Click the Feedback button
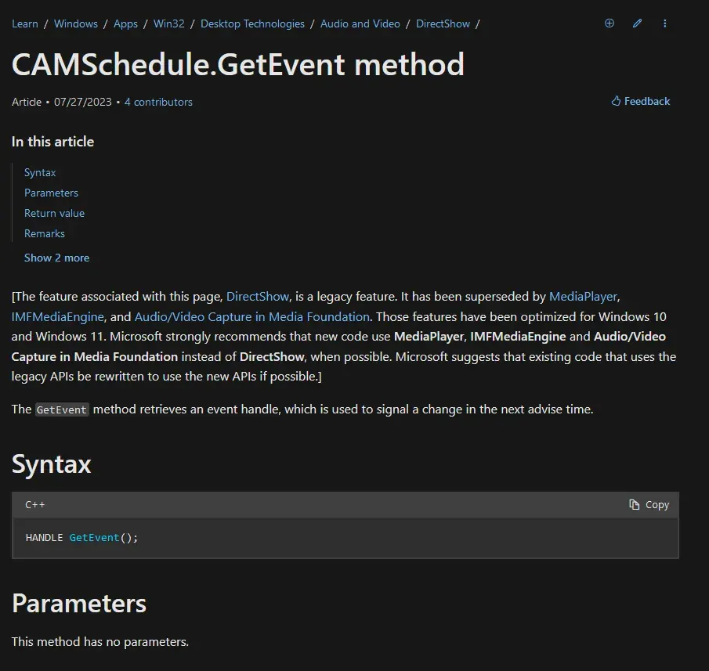 (640, 101)
